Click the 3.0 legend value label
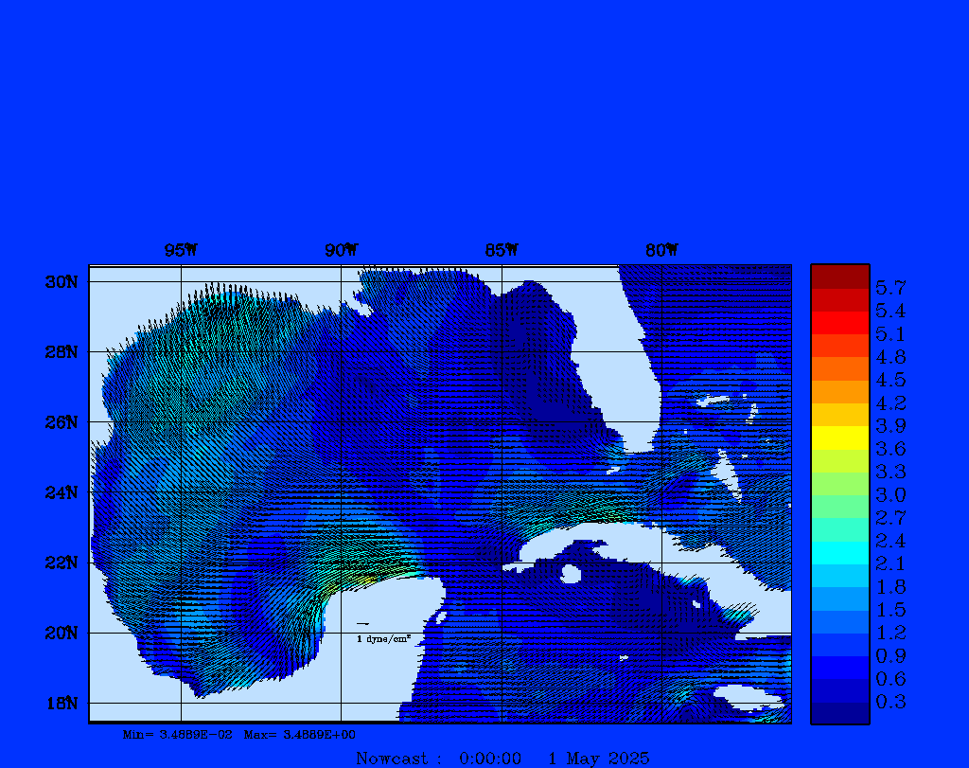The height and width of the screenshot is (768, 969). click(x=890, y=494)
